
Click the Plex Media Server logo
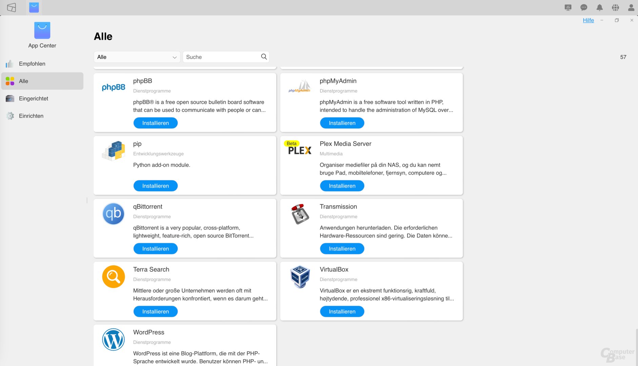(299, 150)
